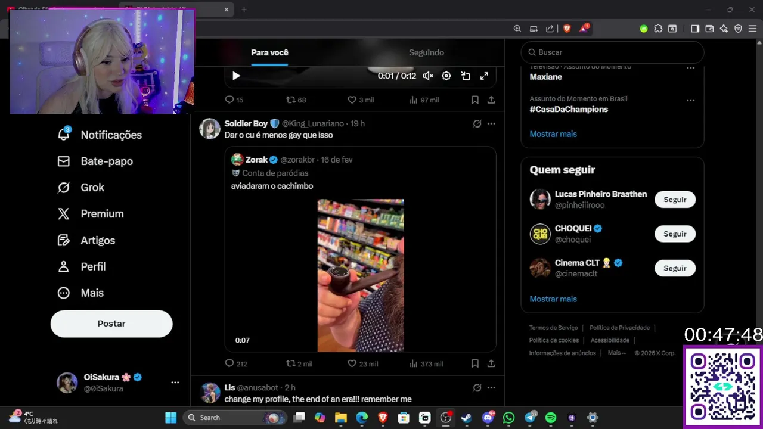This screenshot has width=763, height=429.
Task: Follow CHOQUEI account
Action: 675,234
